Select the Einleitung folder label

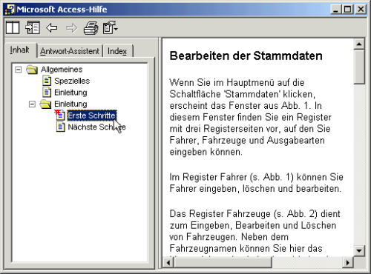[70, 104]
